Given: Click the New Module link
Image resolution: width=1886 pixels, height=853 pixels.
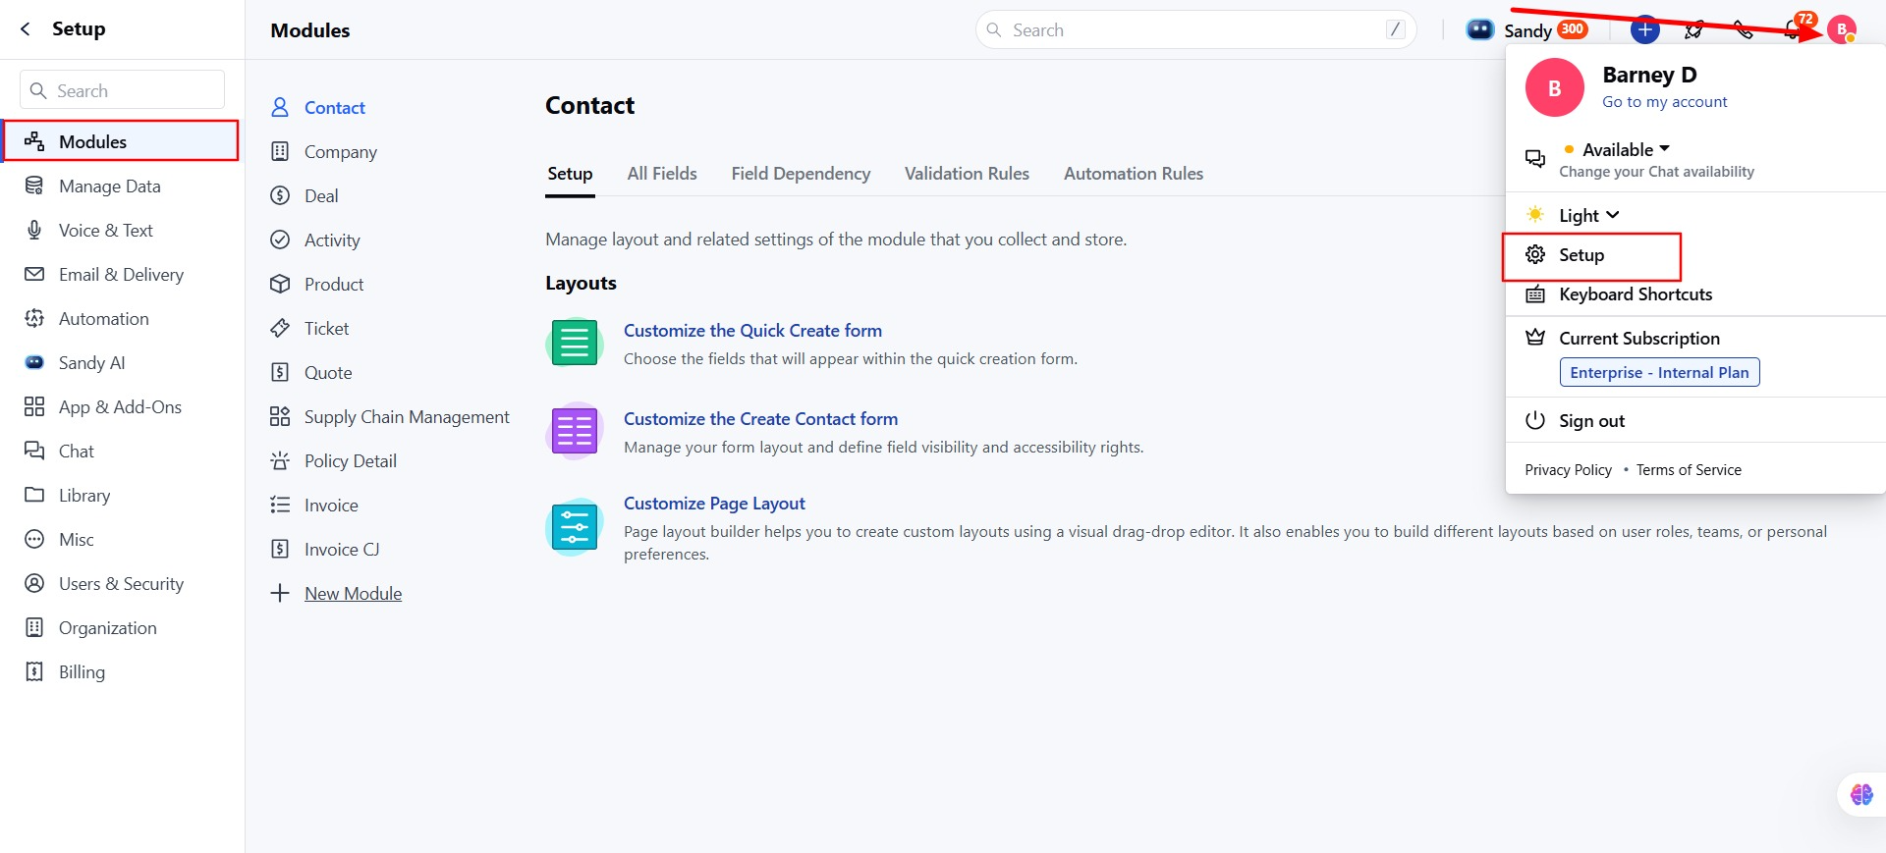Looking at the screenshot, I should 353,593.
